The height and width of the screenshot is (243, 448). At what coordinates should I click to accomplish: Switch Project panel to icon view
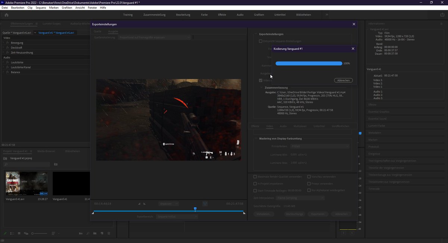(x=19, y=233)
